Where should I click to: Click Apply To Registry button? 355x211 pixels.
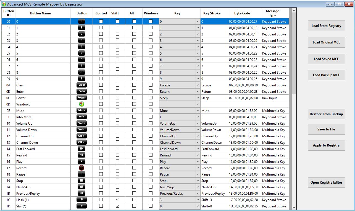327,145
